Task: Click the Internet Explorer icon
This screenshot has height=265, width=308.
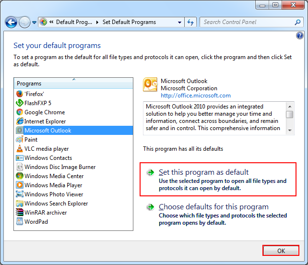Action: click(x=20, y=121)
